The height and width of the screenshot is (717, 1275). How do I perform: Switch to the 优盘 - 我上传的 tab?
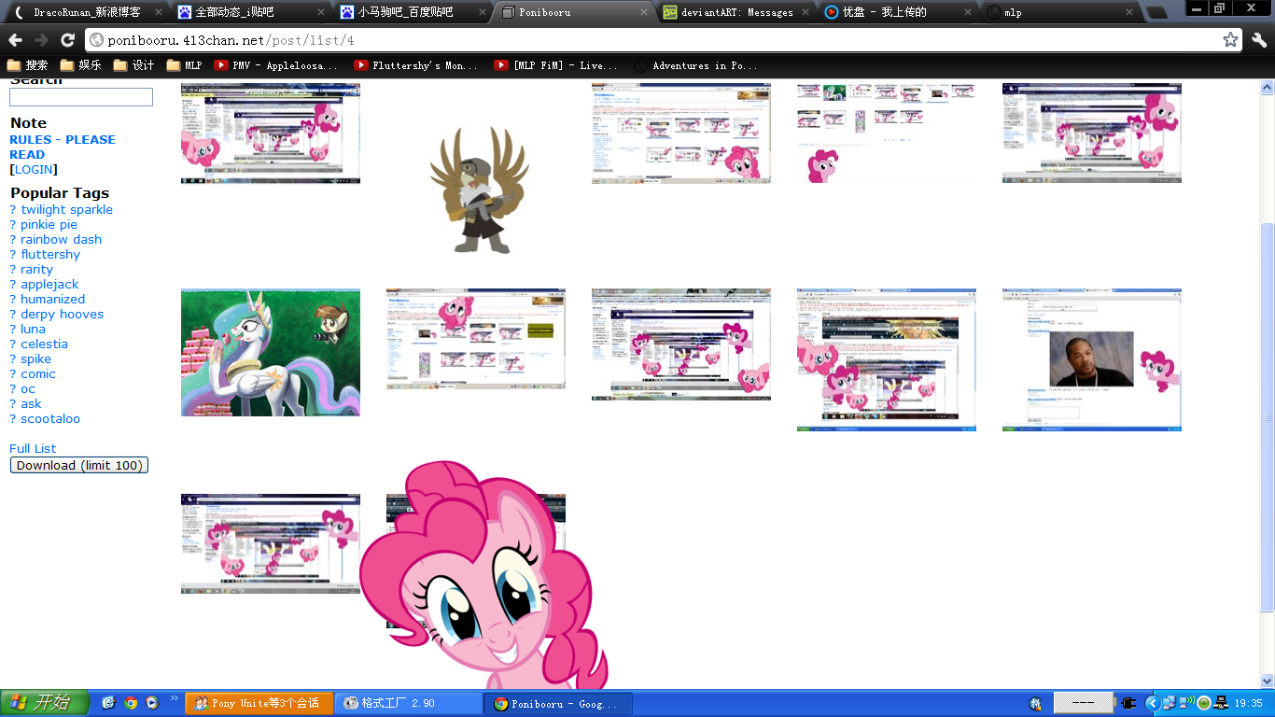coord(899,12)
